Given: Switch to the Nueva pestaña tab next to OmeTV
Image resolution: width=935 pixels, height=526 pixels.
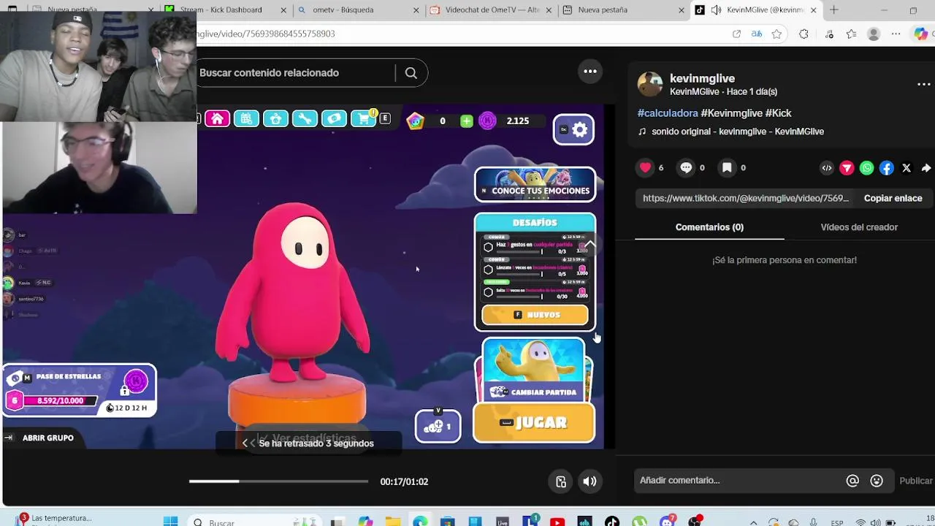Looking at the screenshot, I should pos(623,10).
